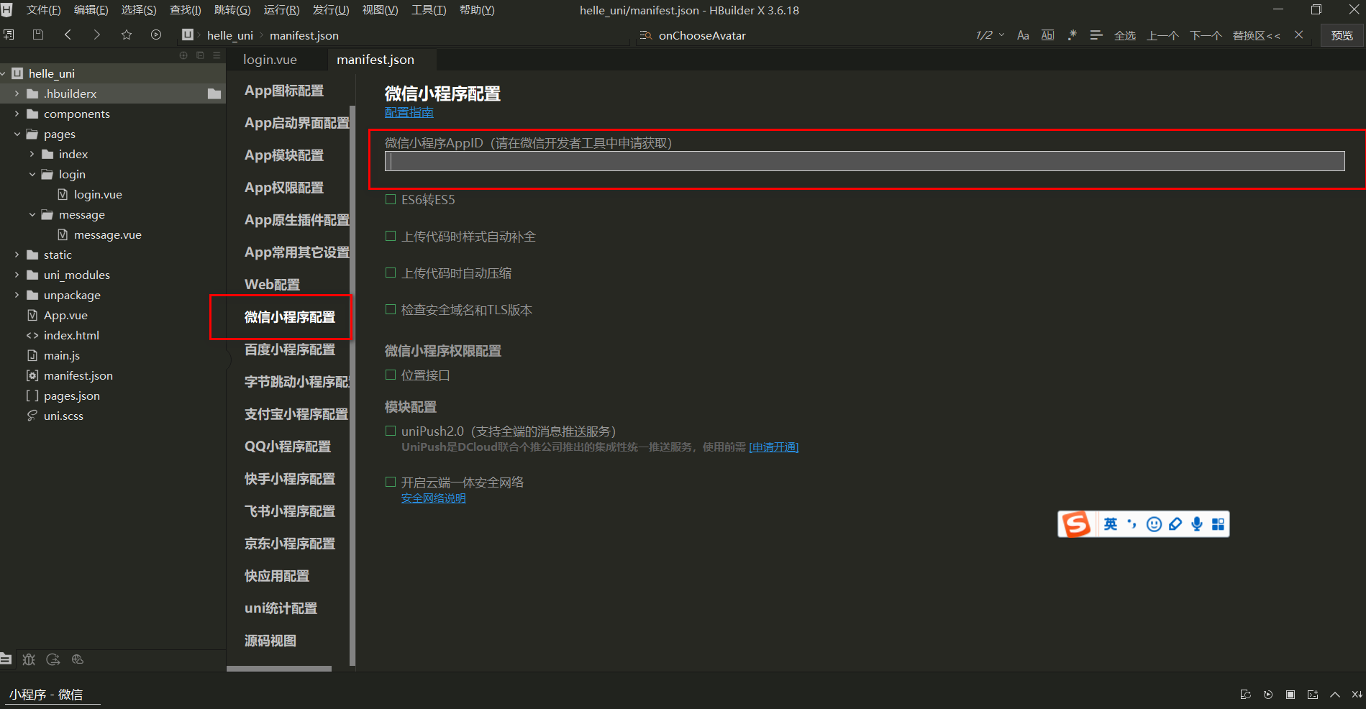Expand the static folder
The image size is (1366, 709).
(17, 255)
